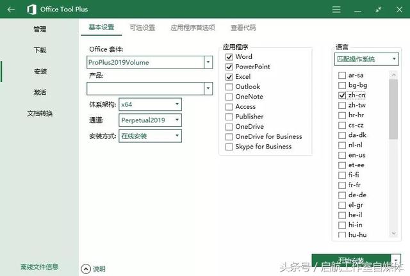Tick the OneDrive checkbox

pyautogui.click(x=229, y=127)
